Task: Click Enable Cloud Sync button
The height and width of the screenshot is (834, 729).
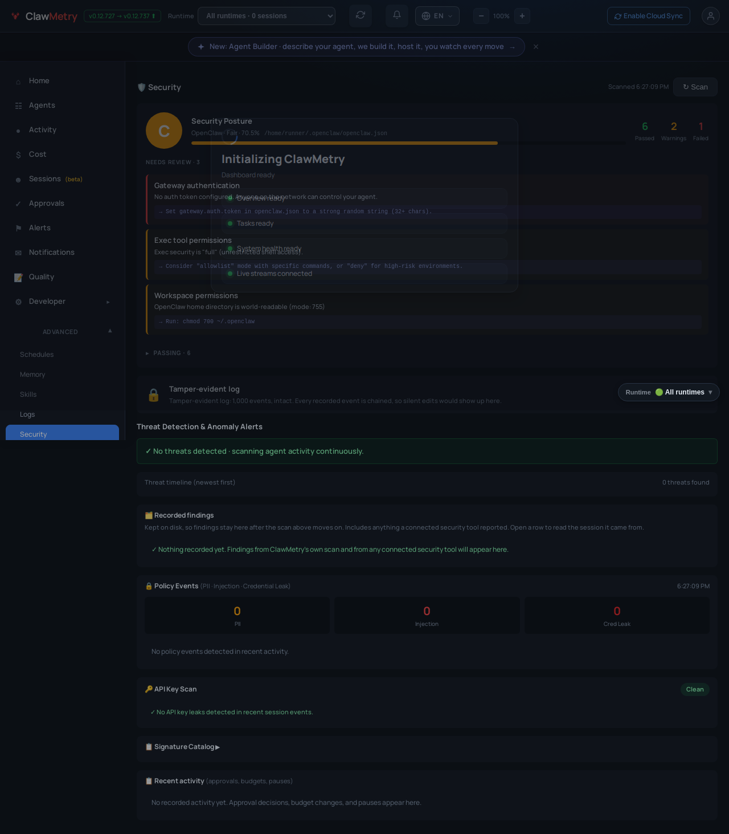Action: coord(649,16)
